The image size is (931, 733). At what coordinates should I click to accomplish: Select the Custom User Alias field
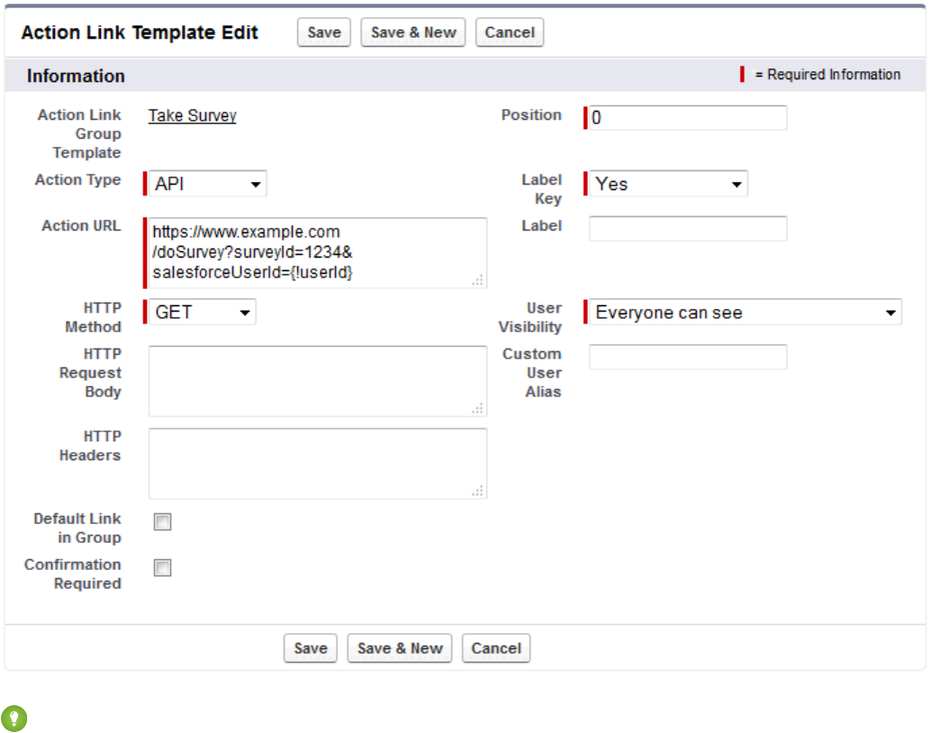[x=688, y=357]
